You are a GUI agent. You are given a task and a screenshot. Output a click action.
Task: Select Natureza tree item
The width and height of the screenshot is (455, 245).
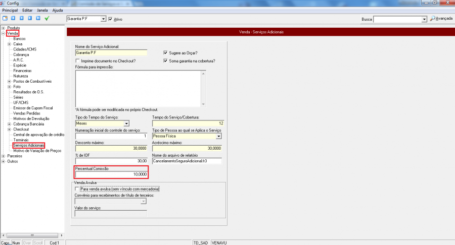point(21,76)
